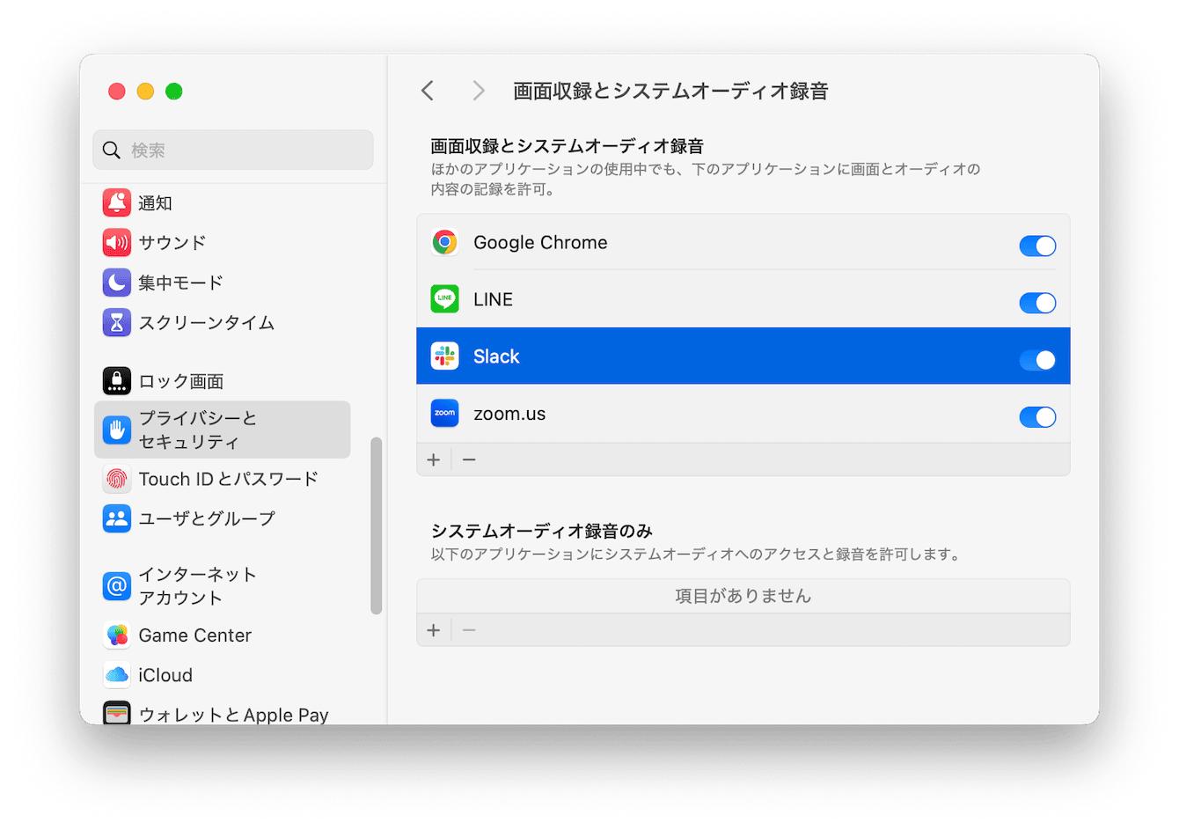Select the LINE row text
The height and width of the screenshot is (830, 1179).
(x=493, y=299)
